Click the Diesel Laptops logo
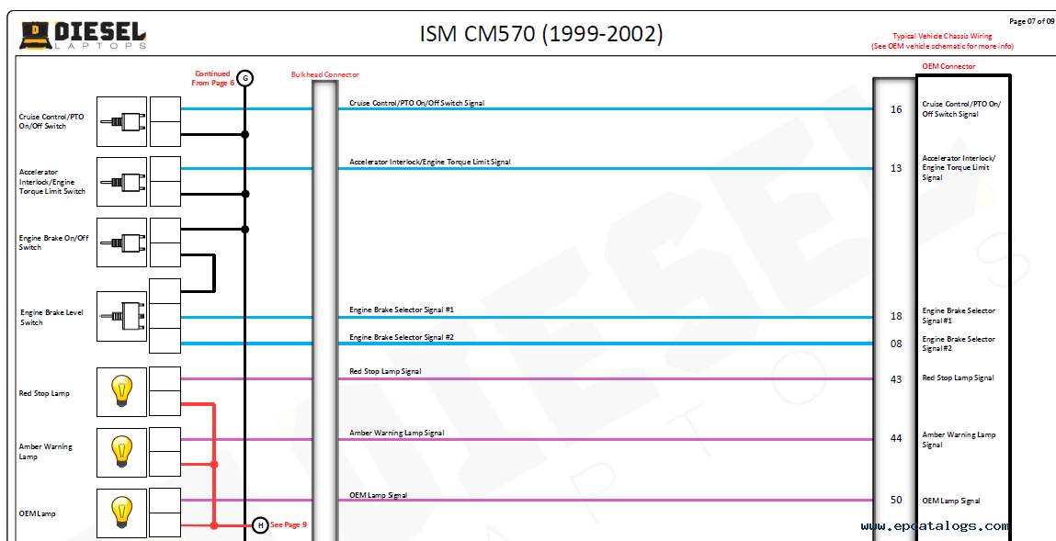 click(x=83, y=35)
